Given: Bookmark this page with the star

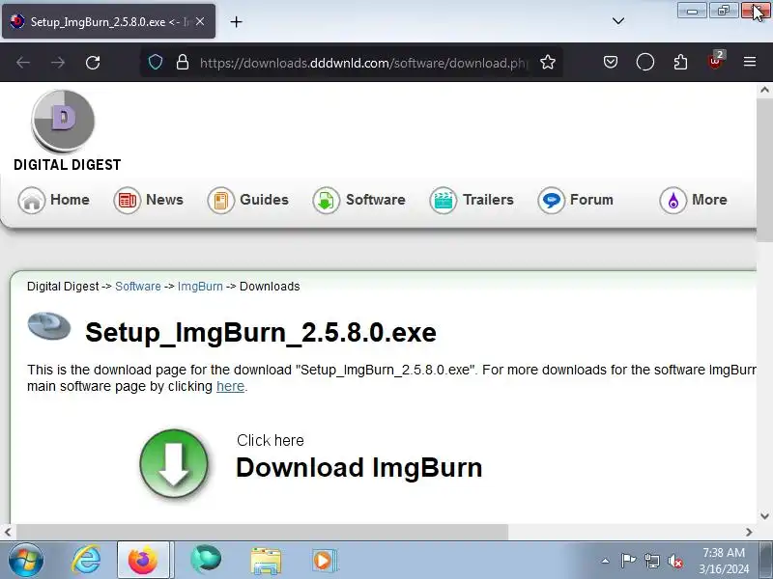Looking at the screenshot, I should (x=548, y=63).
